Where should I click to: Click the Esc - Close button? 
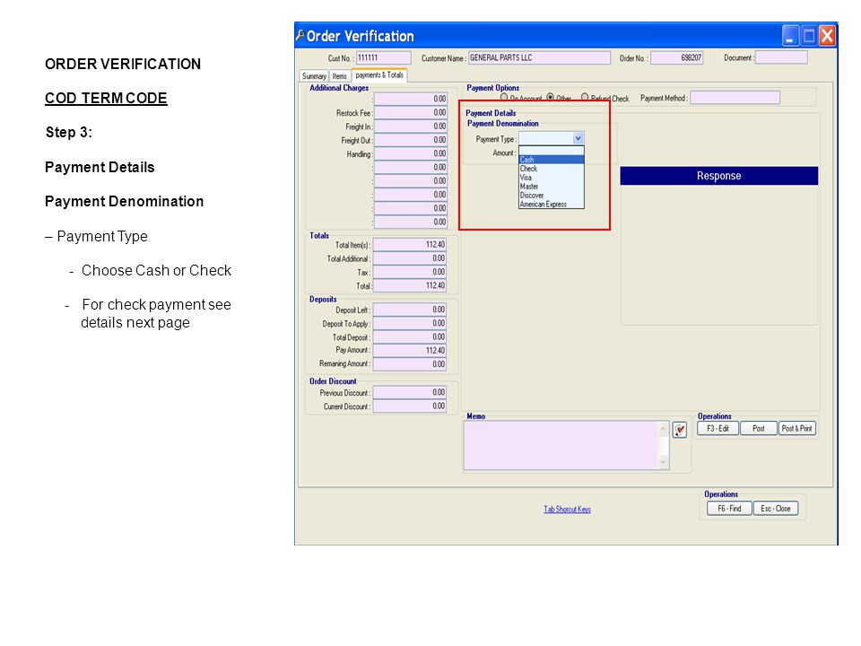click(x=775, y=509)
